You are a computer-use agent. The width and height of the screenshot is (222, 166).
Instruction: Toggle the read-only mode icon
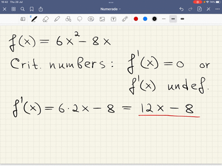coord(23,19)
